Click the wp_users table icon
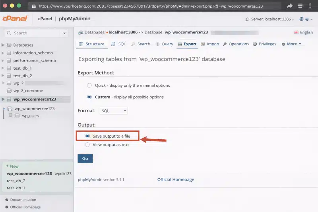Viewport: 318px width, 212px height. [17, 115]
